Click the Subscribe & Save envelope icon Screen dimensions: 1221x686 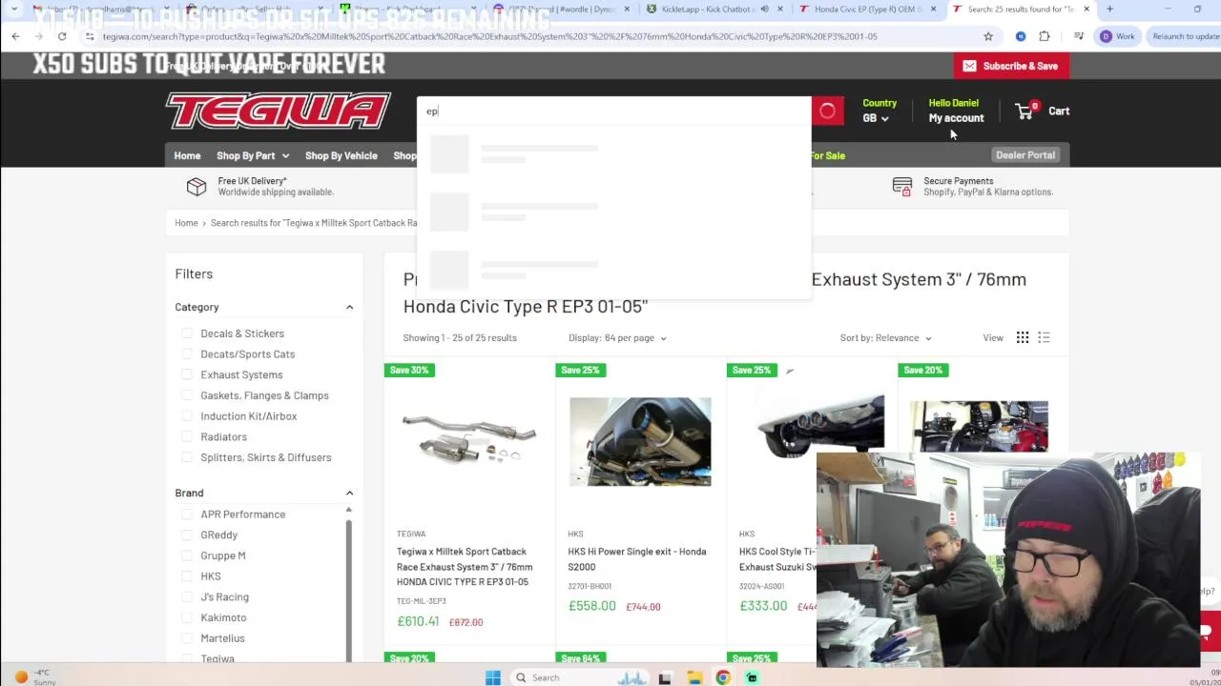[x=969, y=66]
